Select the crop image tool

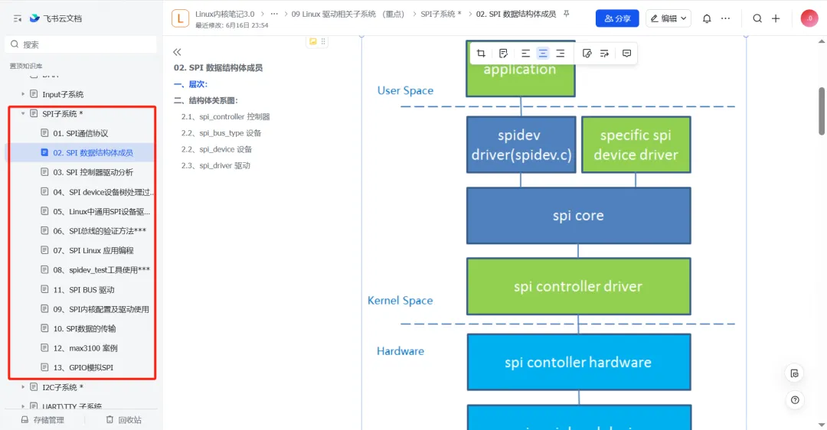[481, 54]
